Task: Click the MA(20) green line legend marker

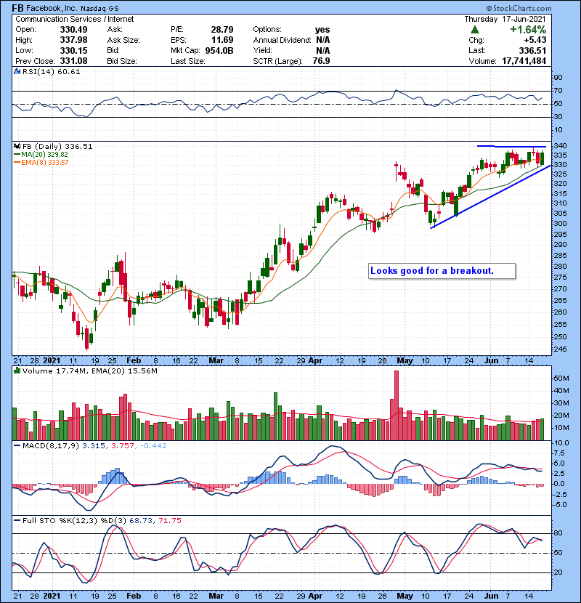Action: click(16, 155)
